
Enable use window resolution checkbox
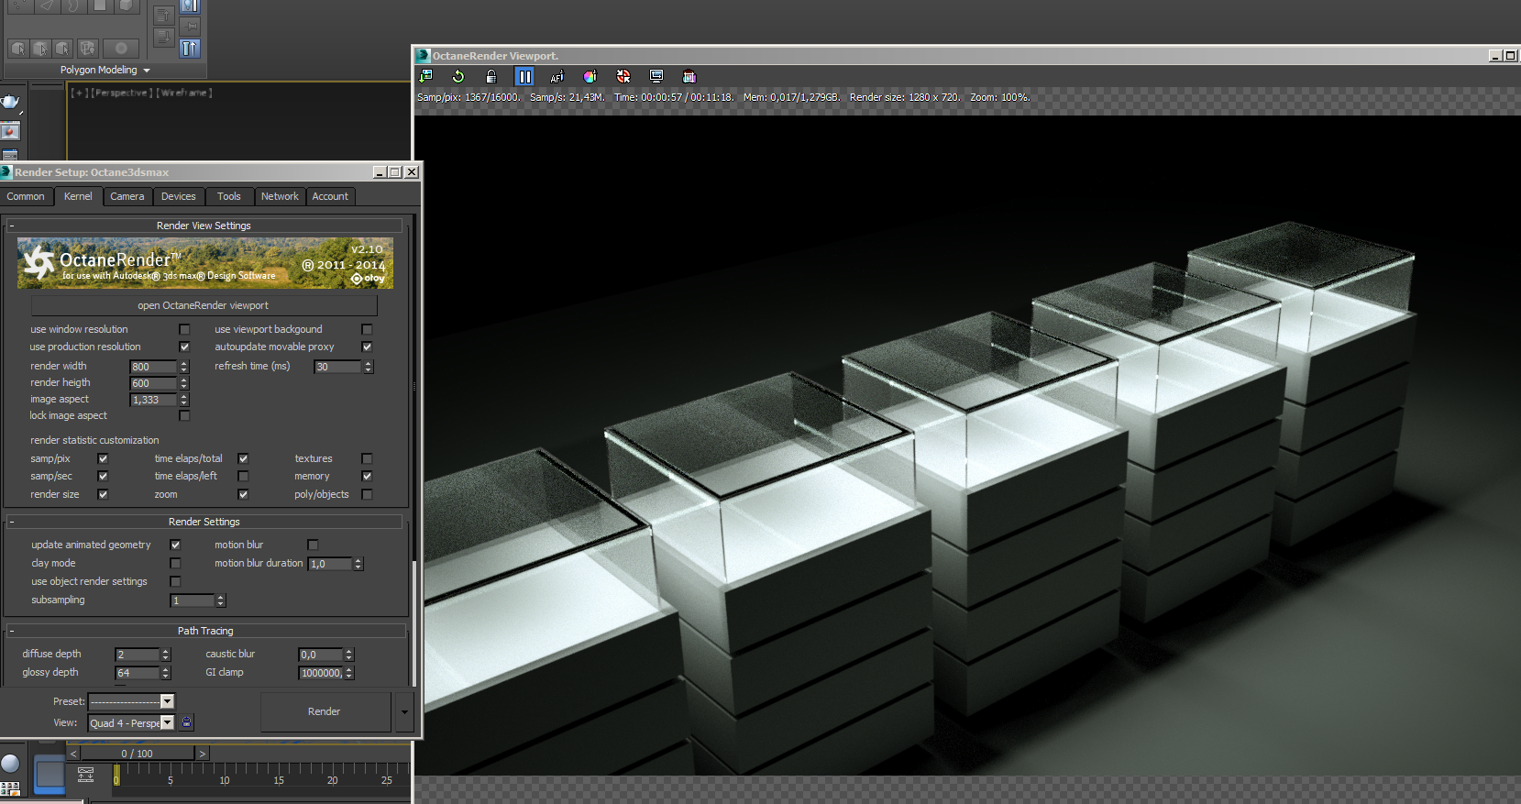point(184,329)
